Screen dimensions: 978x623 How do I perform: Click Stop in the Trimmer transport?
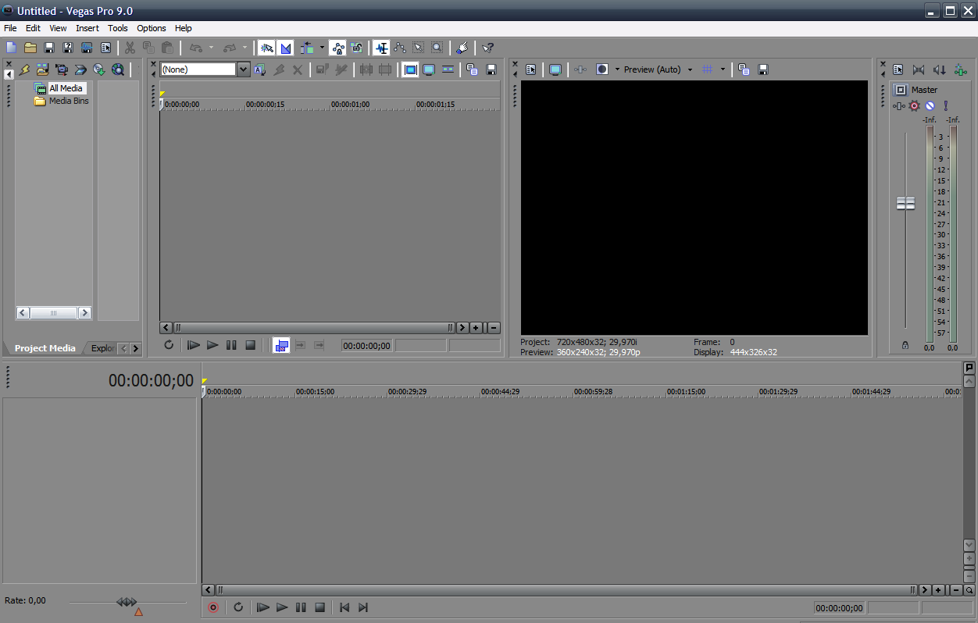coord(251,344)
